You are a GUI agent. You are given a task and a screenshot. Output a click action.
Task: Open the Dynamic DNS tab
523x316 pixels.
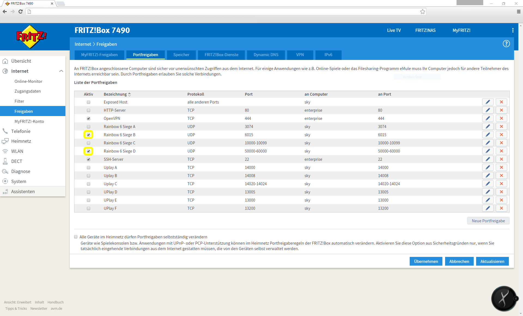coord(266,55)
